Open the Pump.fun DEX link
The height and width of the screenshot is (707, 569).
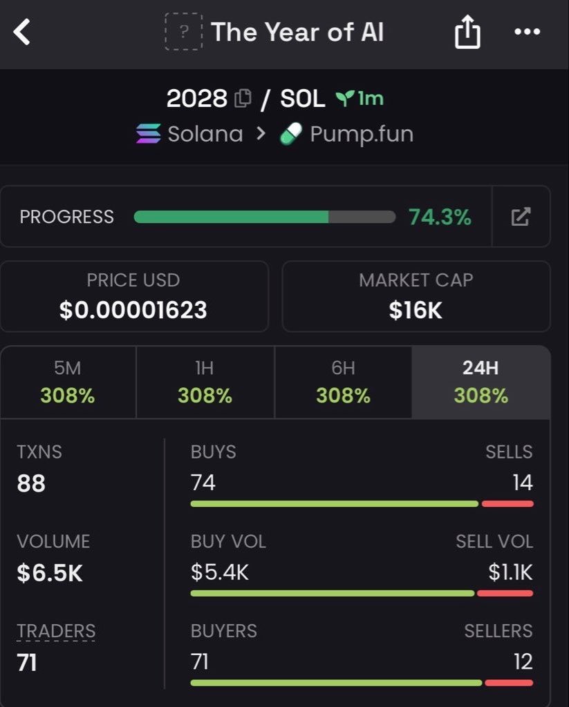[x=362, y=135]
